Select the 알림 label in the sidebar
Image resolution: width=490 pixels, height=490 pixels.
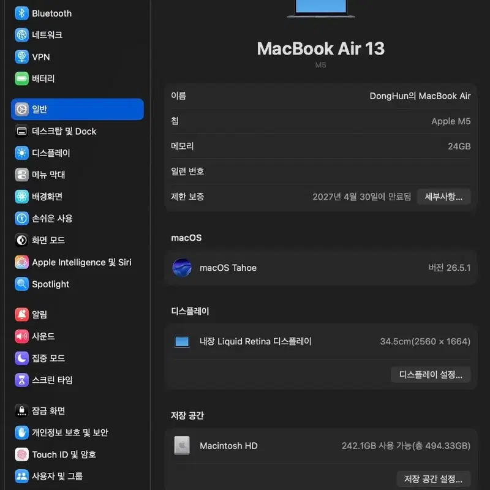[39, 314]
